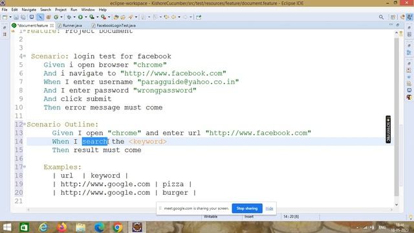Open the Window menu
The height and width of the screenshot is (233, 414).
point(88,10)
